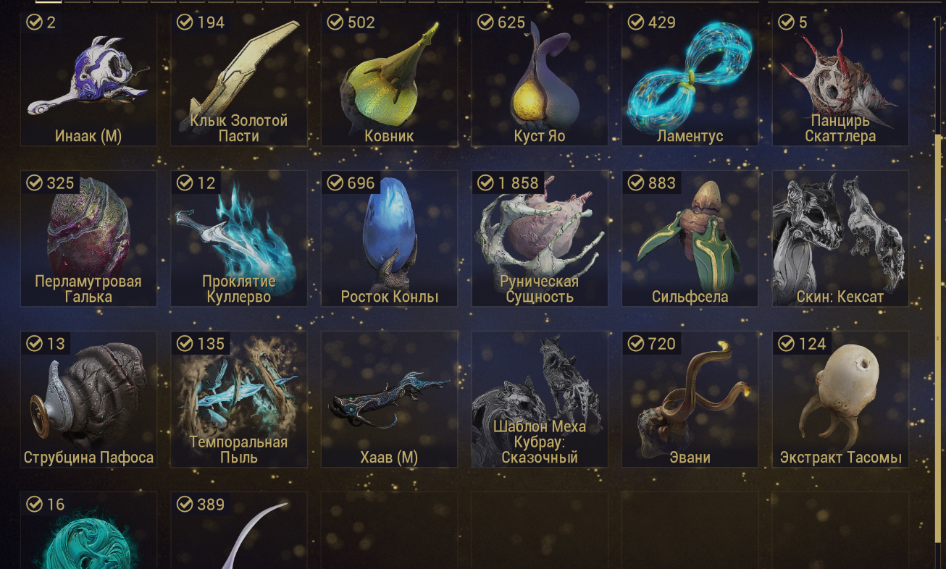The width and height of the screenshot is (946, 569).
Task: Choose the Росток Конлы blue sprout
Action: [x=389, y=239]
